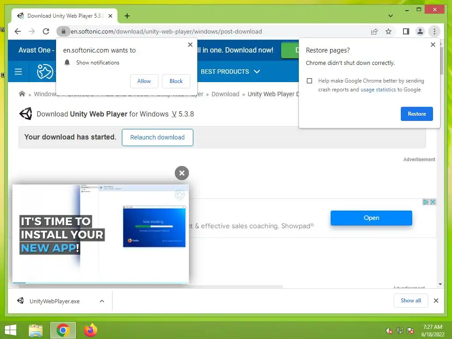Click the address bar URL
Screen dimensions: 452x339
(166, 31)
